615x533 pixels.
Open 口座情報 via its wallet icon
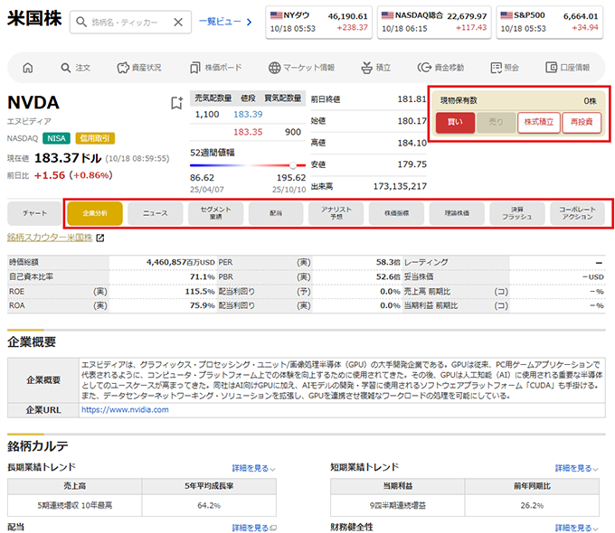(x=552, y=68)
